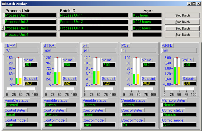
Task: Click the row pointer arrow beside Process Unit 3
Action: [x=2, y=28]
